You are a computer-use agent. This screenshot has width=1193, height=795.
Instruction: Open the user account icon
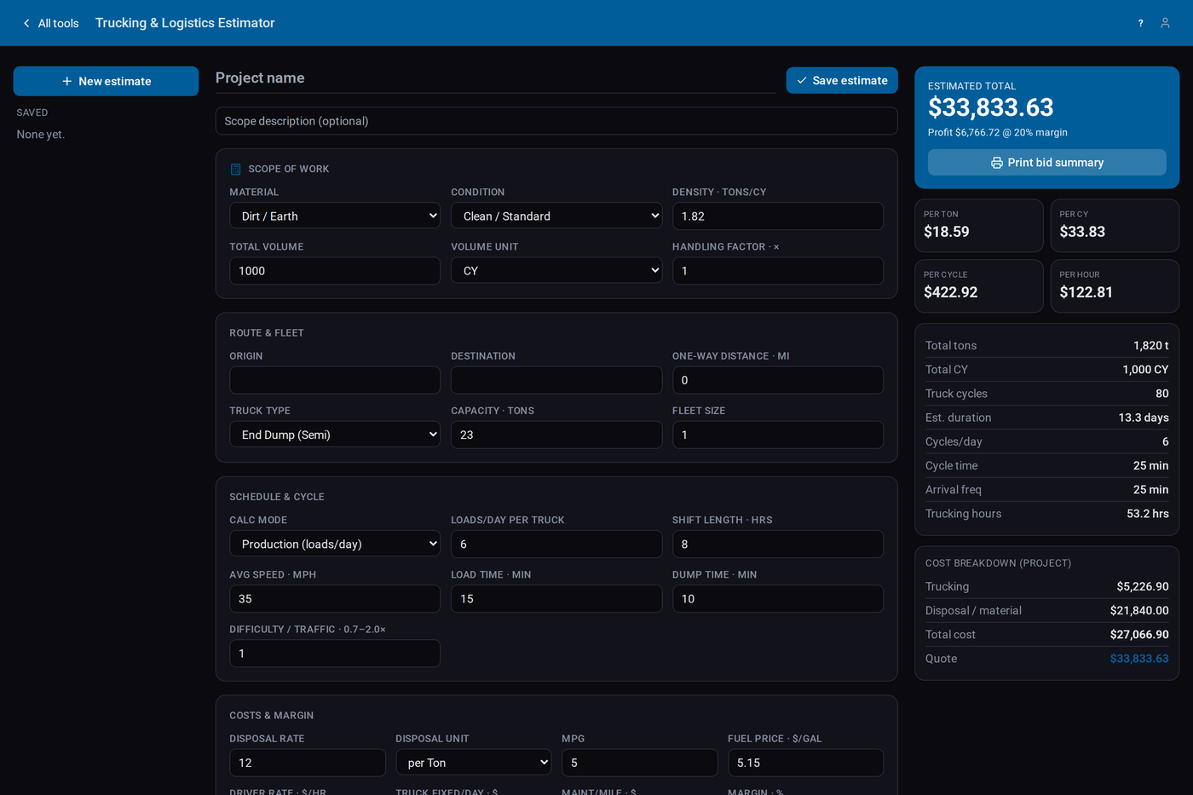[x=1165, y=23]
